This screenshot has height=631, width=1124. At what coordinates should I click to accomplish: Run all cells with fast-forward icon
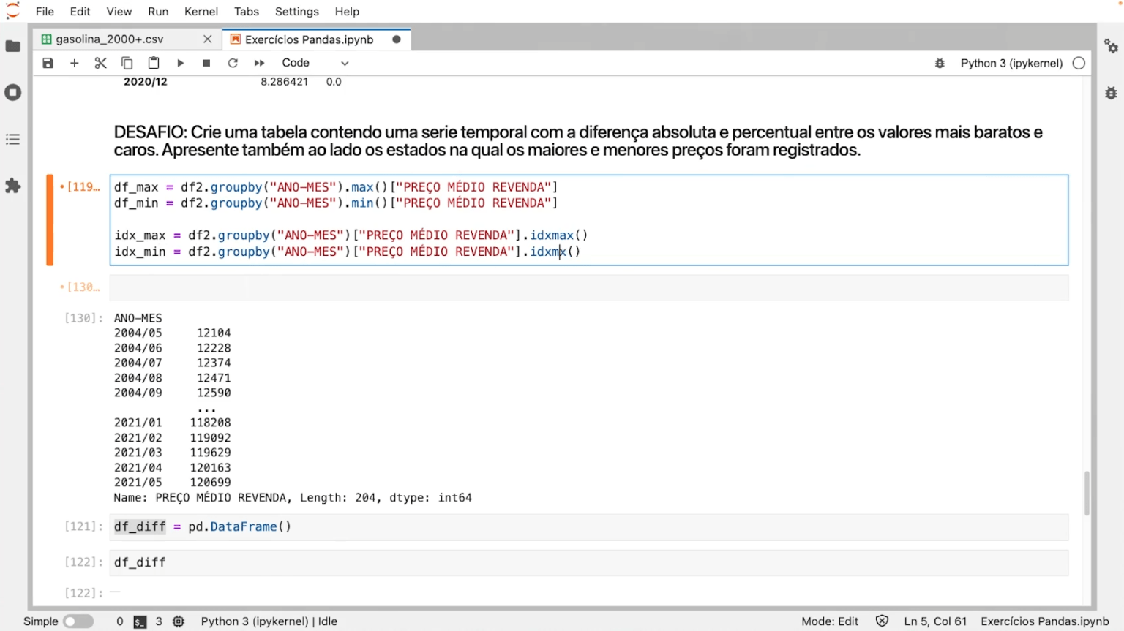pos(259,63)
